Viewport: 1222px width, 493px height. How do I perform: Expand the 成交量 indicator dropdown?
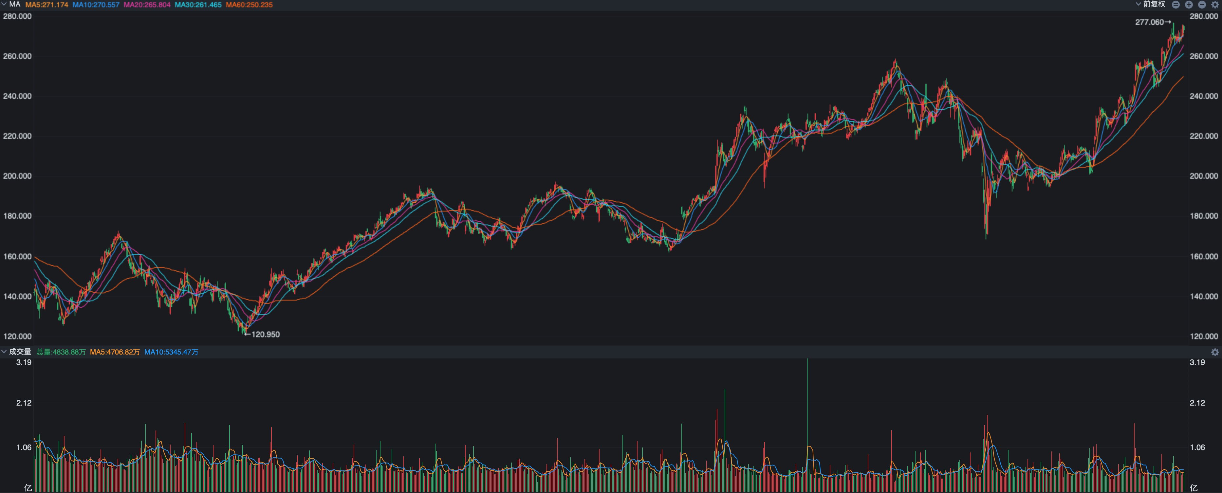tap(4, 352)
